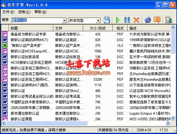Cancel with the orange X toolbar icon

pos(137,20)
